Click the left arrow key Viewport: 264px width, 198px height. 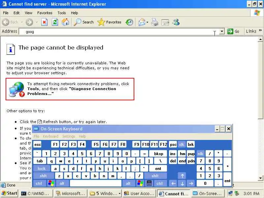pyautogui.click(x=174, y=183)
